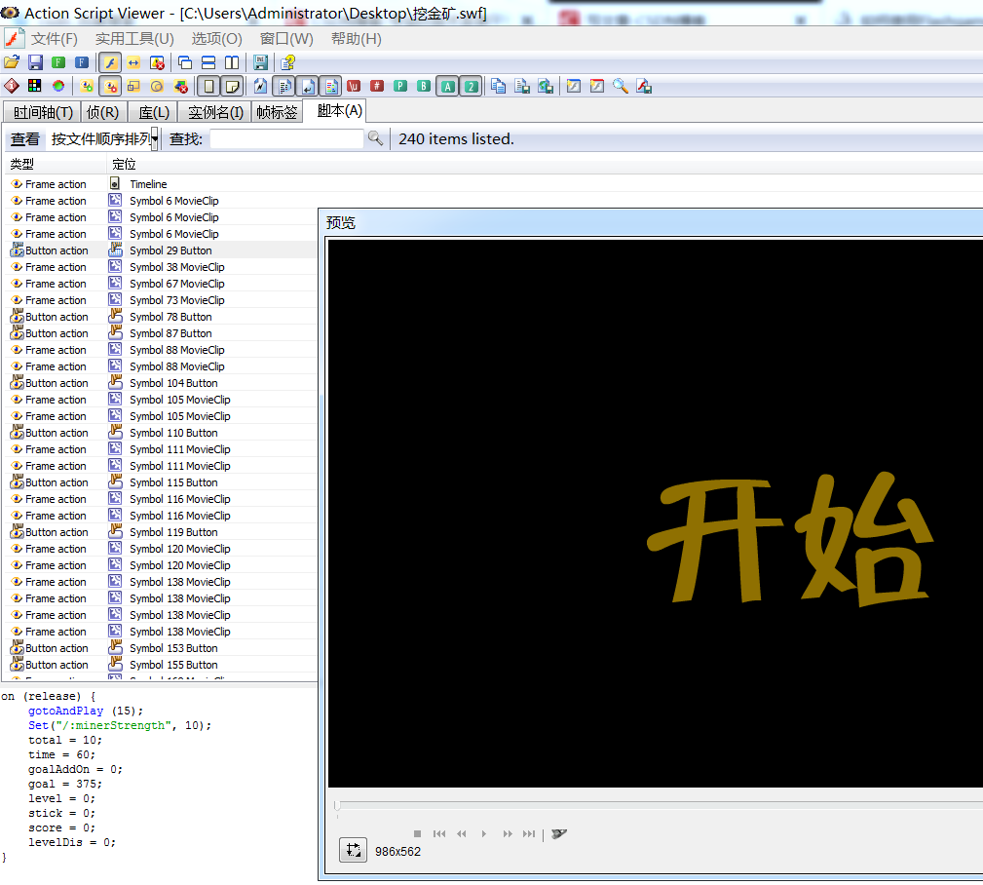Click the page with lightning bolt icon
The width and height of the screenshot is (983, 885).
(x=261, y=86)
